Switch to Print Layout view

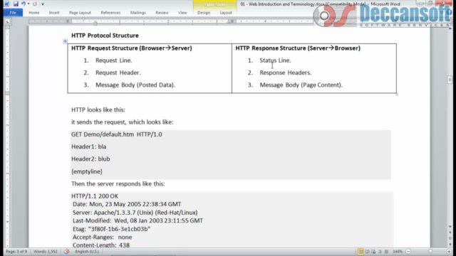361,251
